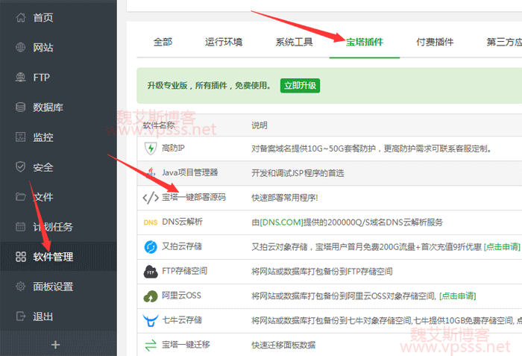This screenshot has height=356, width=522.
Task: Click the 软件名称 column header
Action: coord(159,125)
